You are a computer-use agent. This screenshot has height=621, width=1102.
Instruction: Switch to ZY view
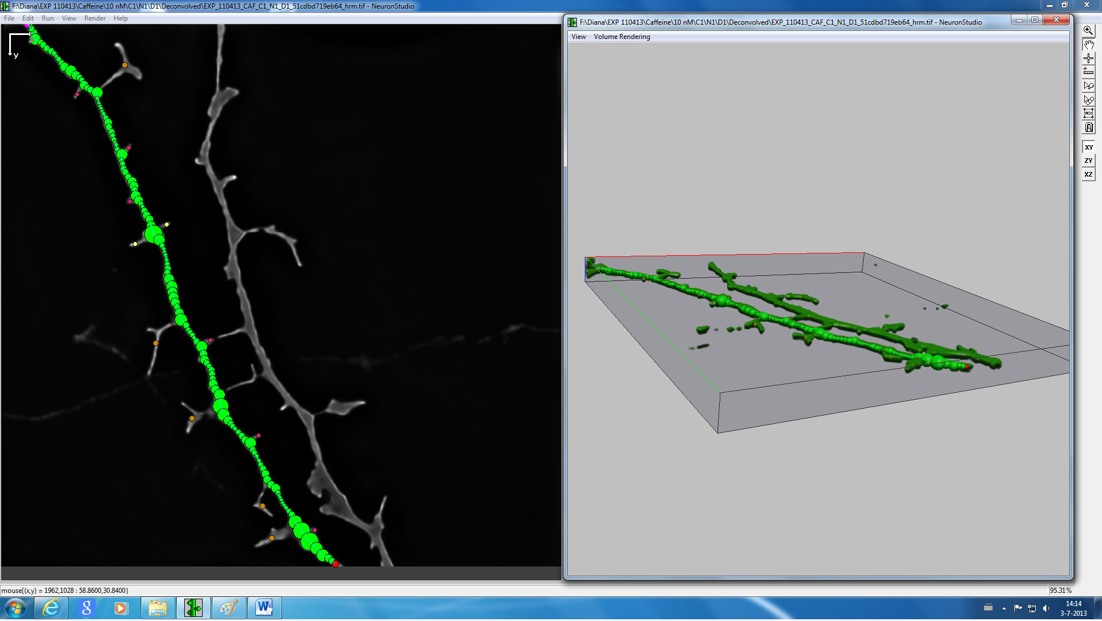coord(1088,161)
